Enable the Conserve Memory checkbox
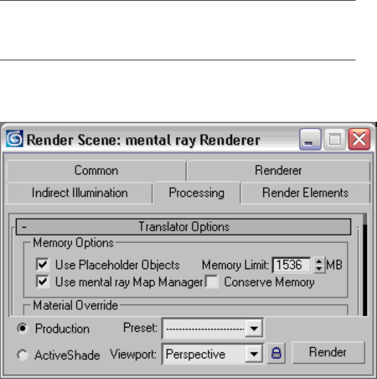Screen dimensions: 377x379 [211, 281]
